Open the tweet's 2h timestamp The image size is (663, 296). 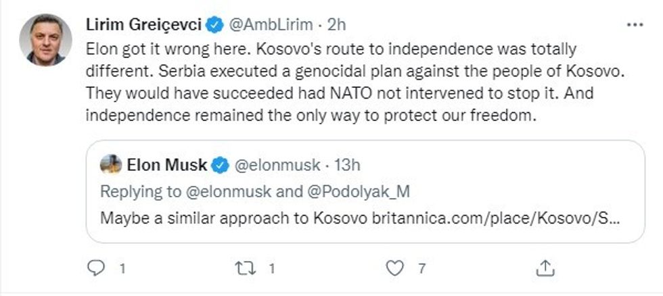point(336,25)
